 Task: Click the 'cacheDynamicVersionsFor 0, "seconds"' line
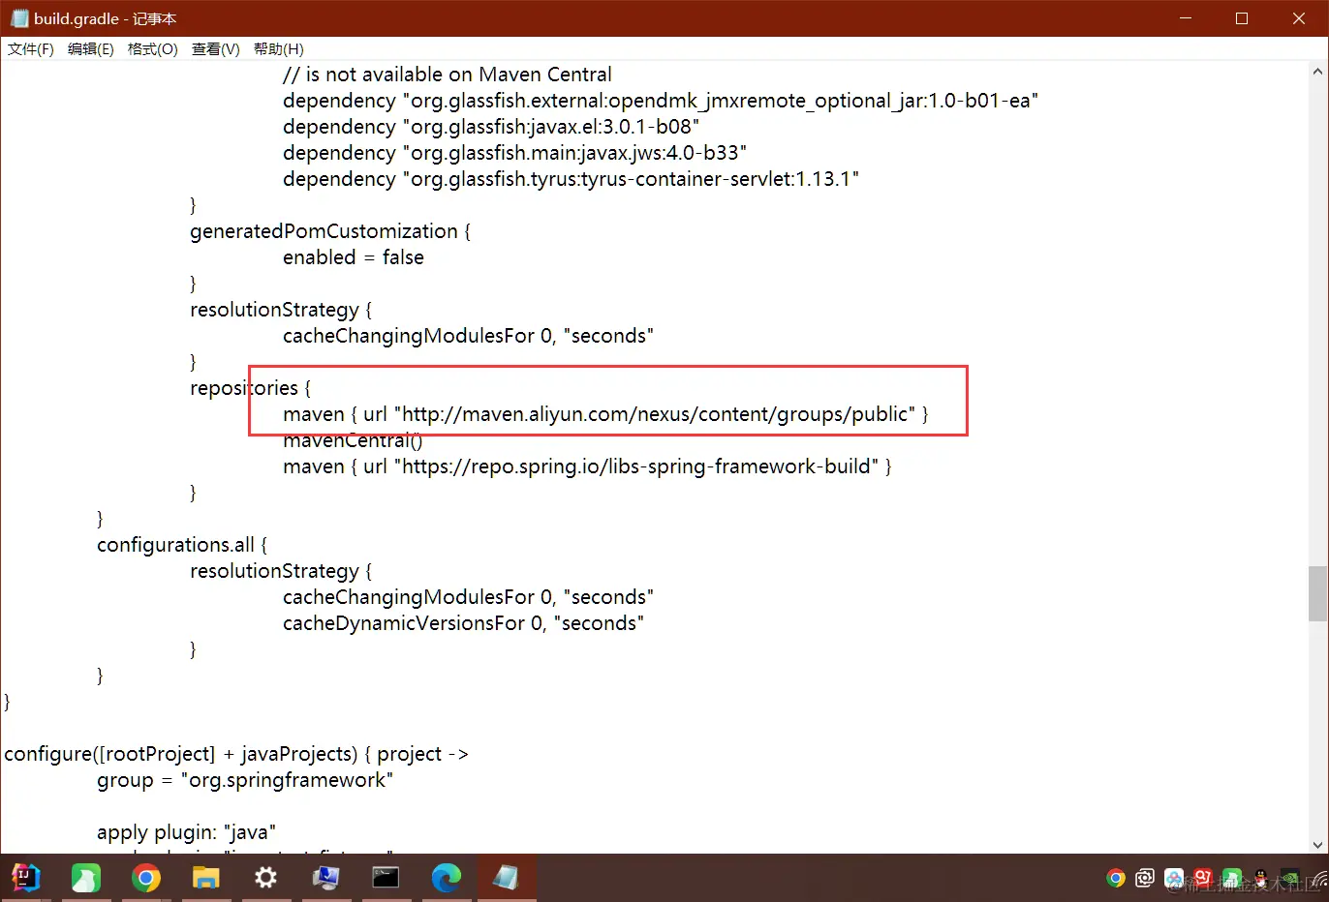[463, 623]
